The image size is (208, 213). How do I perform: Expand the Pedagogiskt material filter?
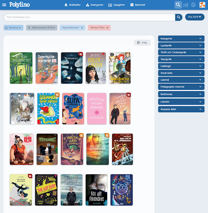pyautogui.click(x=181, y=87)
